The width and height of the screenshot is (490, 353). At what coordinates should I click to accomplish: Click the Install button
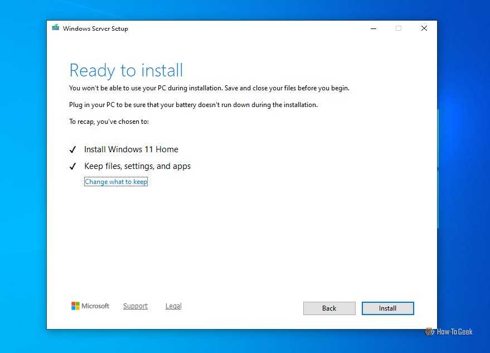pyautogui.click(x=387, y=308)
